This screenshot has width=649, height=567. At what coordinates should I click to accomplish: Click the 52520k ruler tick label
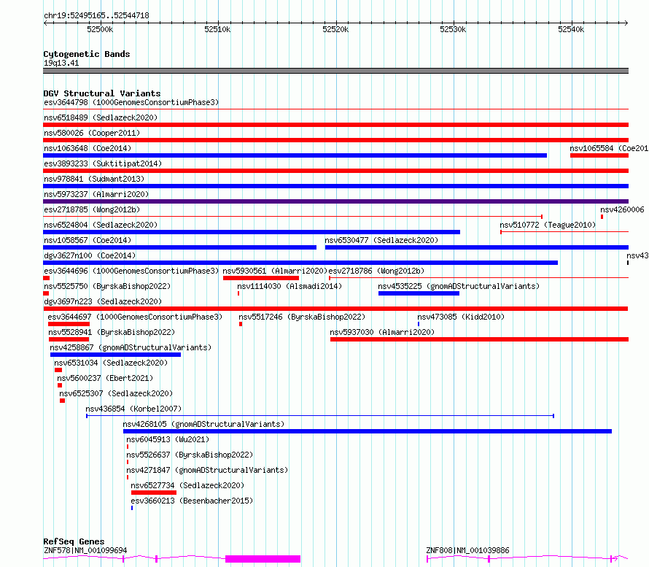coord(335,29)
